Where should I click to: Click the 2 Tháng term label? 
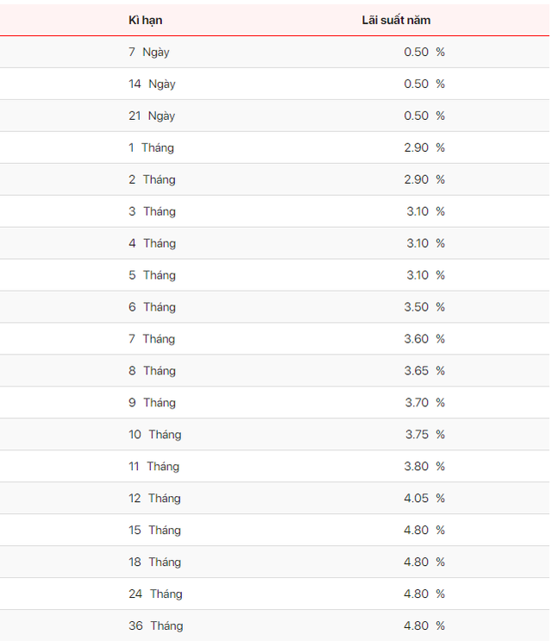tap(152, 179)
